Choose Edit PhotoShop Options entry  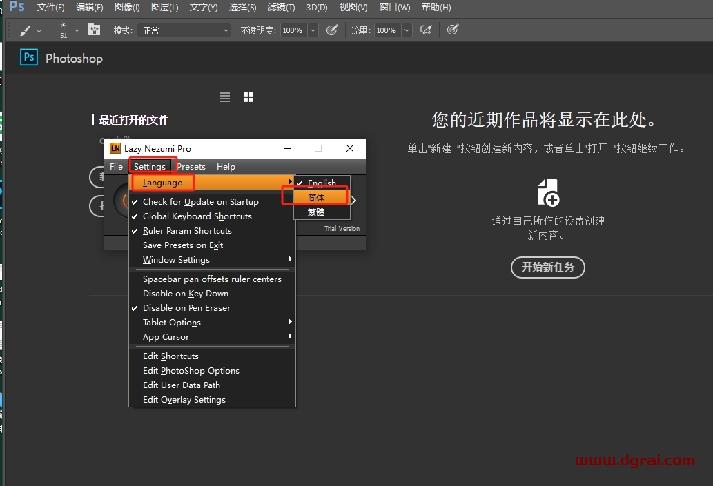pyautogui.click(x=213, y=371)
